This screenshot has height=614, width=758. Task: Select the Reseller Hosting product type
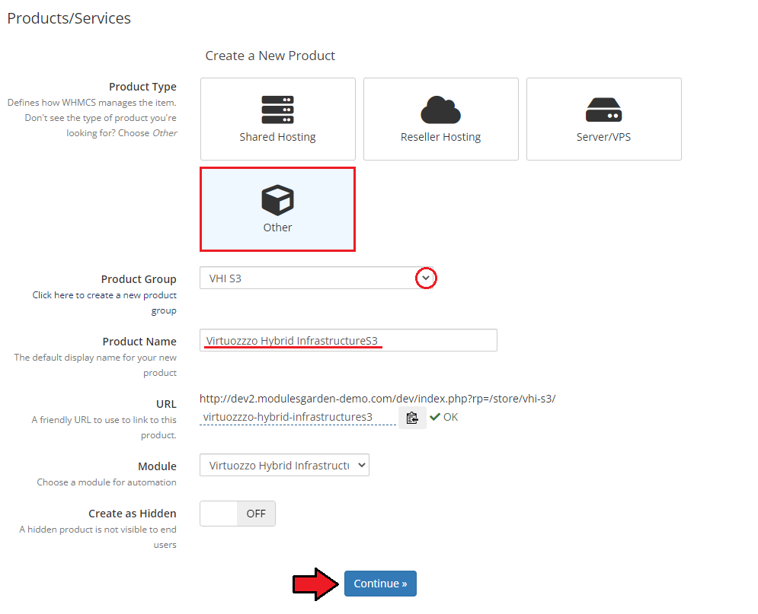tap(441, 119)
